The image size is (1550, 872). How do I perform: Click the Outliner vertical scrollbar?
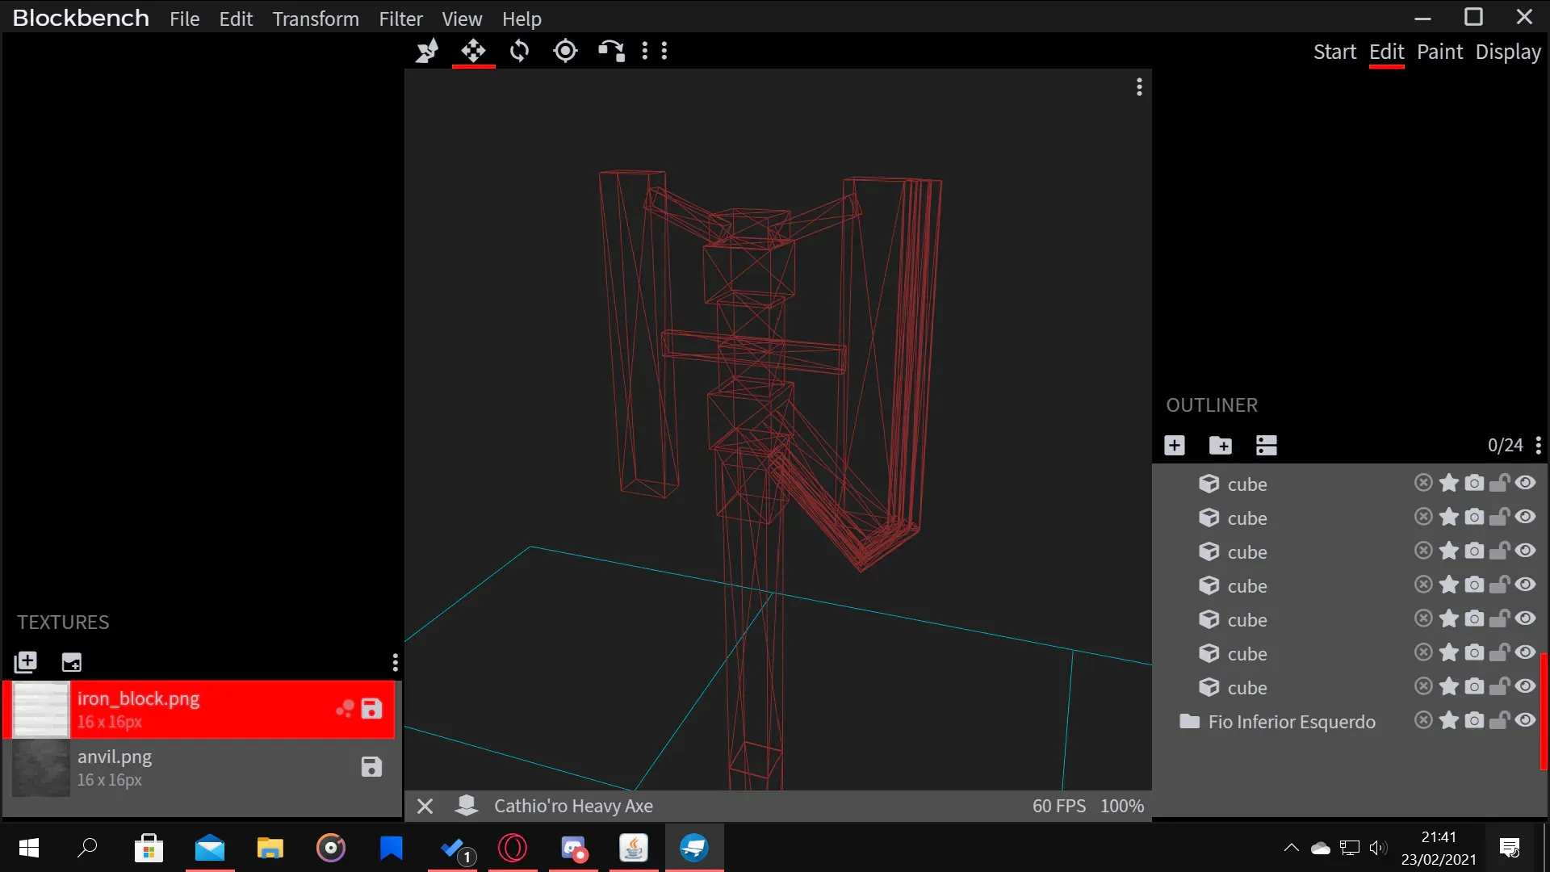(1544, 711)
